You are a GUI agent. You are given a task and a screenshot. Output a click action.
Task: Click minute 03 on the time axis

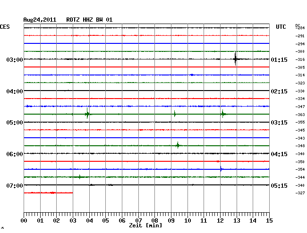coord(73,220)
